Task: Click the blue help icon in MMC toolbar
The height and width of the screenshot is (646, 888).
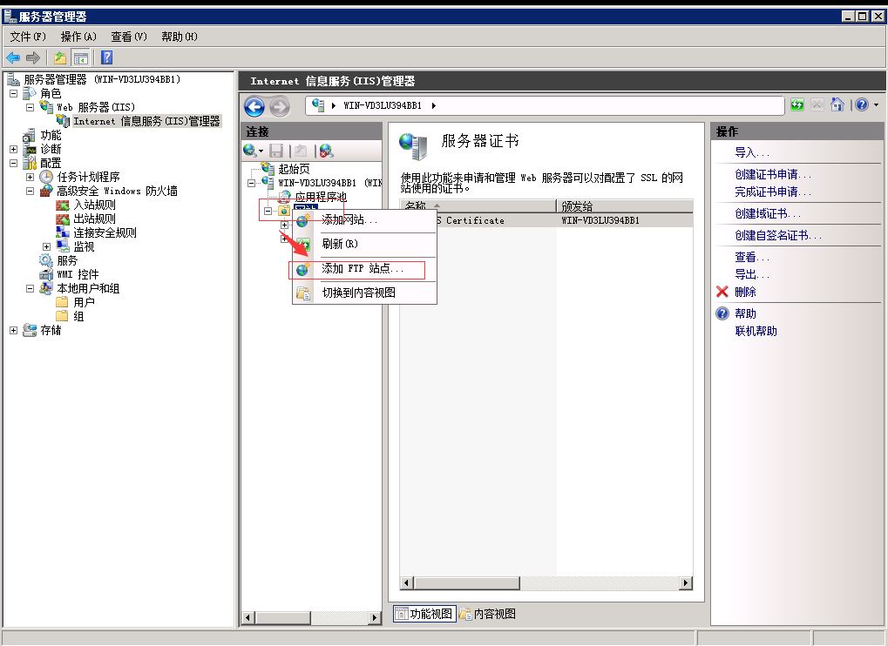Action: (x=106, y=57)
